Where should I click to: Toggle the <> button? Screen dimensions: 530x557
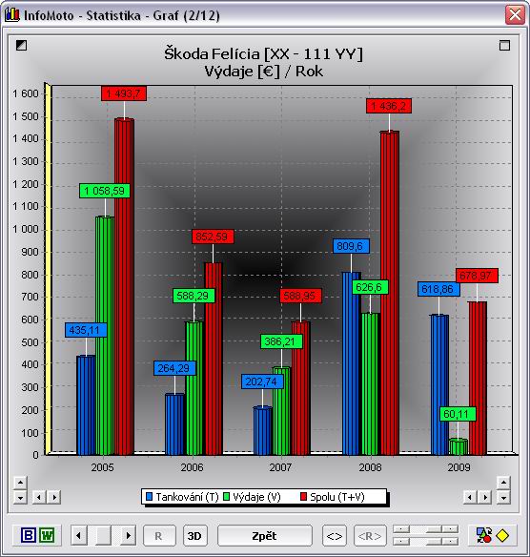(x=335, y=535)
